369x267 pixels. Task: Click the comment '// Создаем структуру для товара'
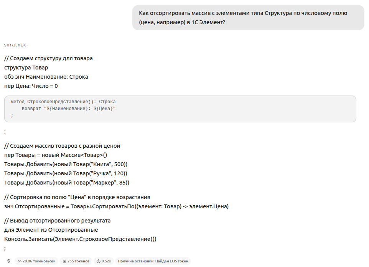(48, 58)
